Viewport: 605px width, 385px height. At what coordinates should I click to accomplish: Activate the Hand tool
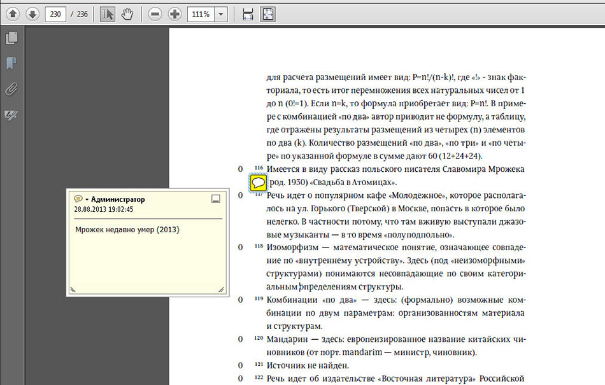pyautogui.click(x=125, y=13)
